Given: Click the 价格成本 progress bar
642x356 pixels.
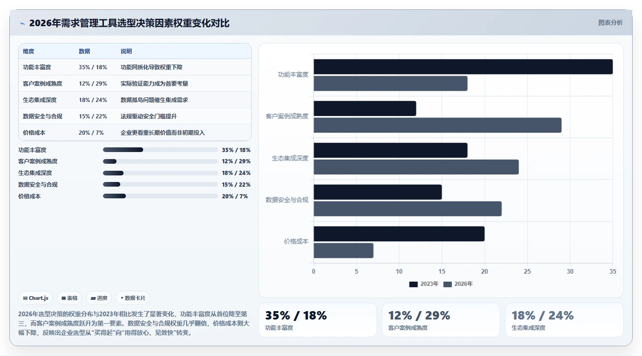Looking at the screenshot, I should coord(160,196).
